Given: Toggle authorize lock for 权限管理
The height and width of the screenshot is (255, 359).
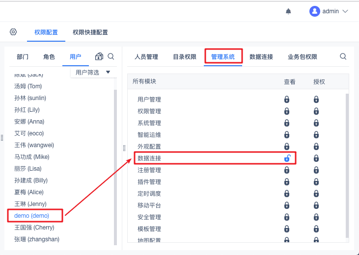Looking at the screenshot, I should [316, 111].
